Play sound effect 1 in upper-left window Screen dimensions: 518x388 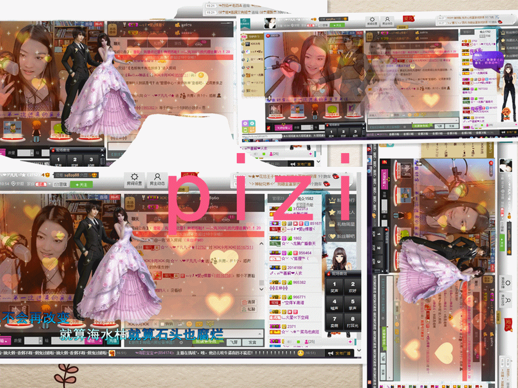(x=59, y=161)
